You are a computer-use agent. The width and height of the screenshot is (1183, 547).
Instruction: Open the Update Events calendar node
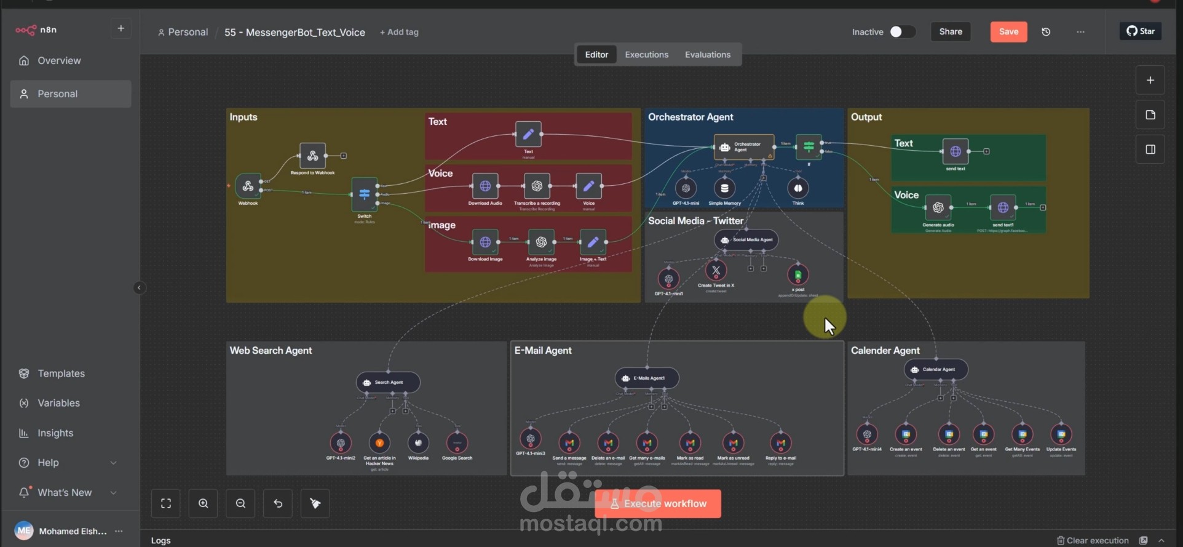pyautogui.click(x=1061, y=434)
